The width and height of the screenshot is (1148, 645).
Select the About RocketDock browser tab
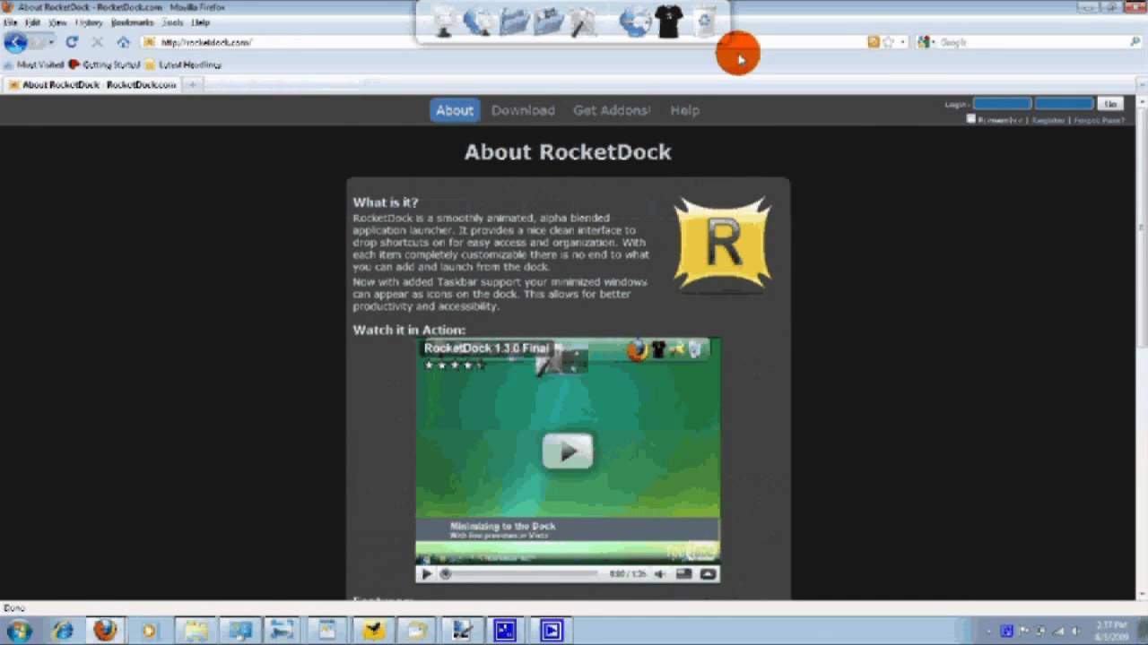pos(92,84)
